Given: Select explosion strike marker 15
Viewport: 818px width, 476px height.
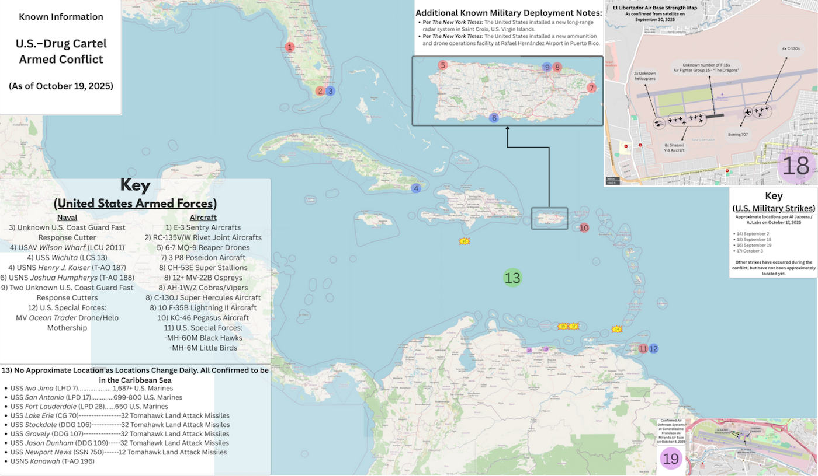Looking at the screenshot, I should click(x=563, y=326).
